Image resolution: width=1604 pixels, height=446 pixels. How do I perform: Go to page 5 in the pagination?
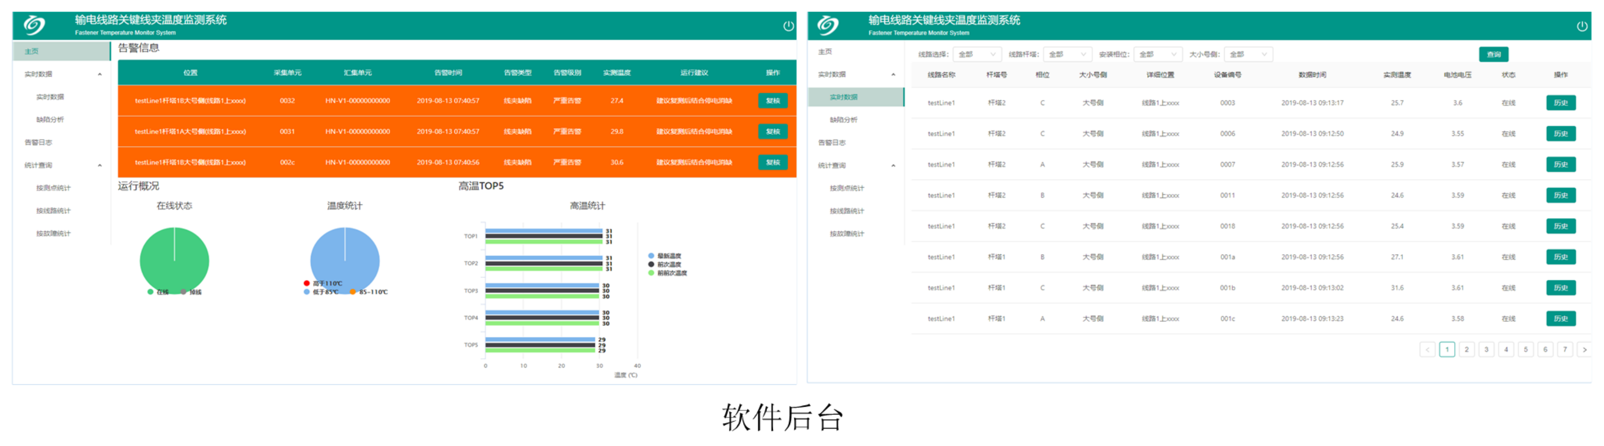pos(1525,350)
